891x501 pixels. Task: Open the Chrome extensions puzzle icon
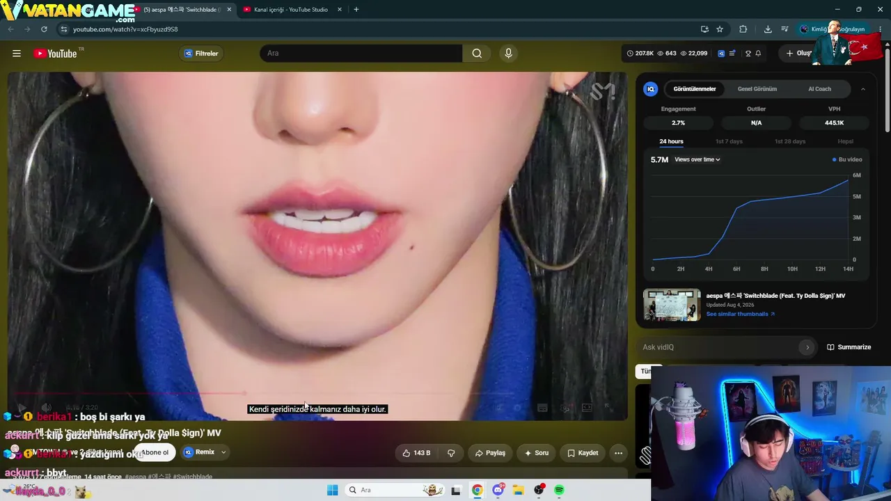[x=743, y=29]
